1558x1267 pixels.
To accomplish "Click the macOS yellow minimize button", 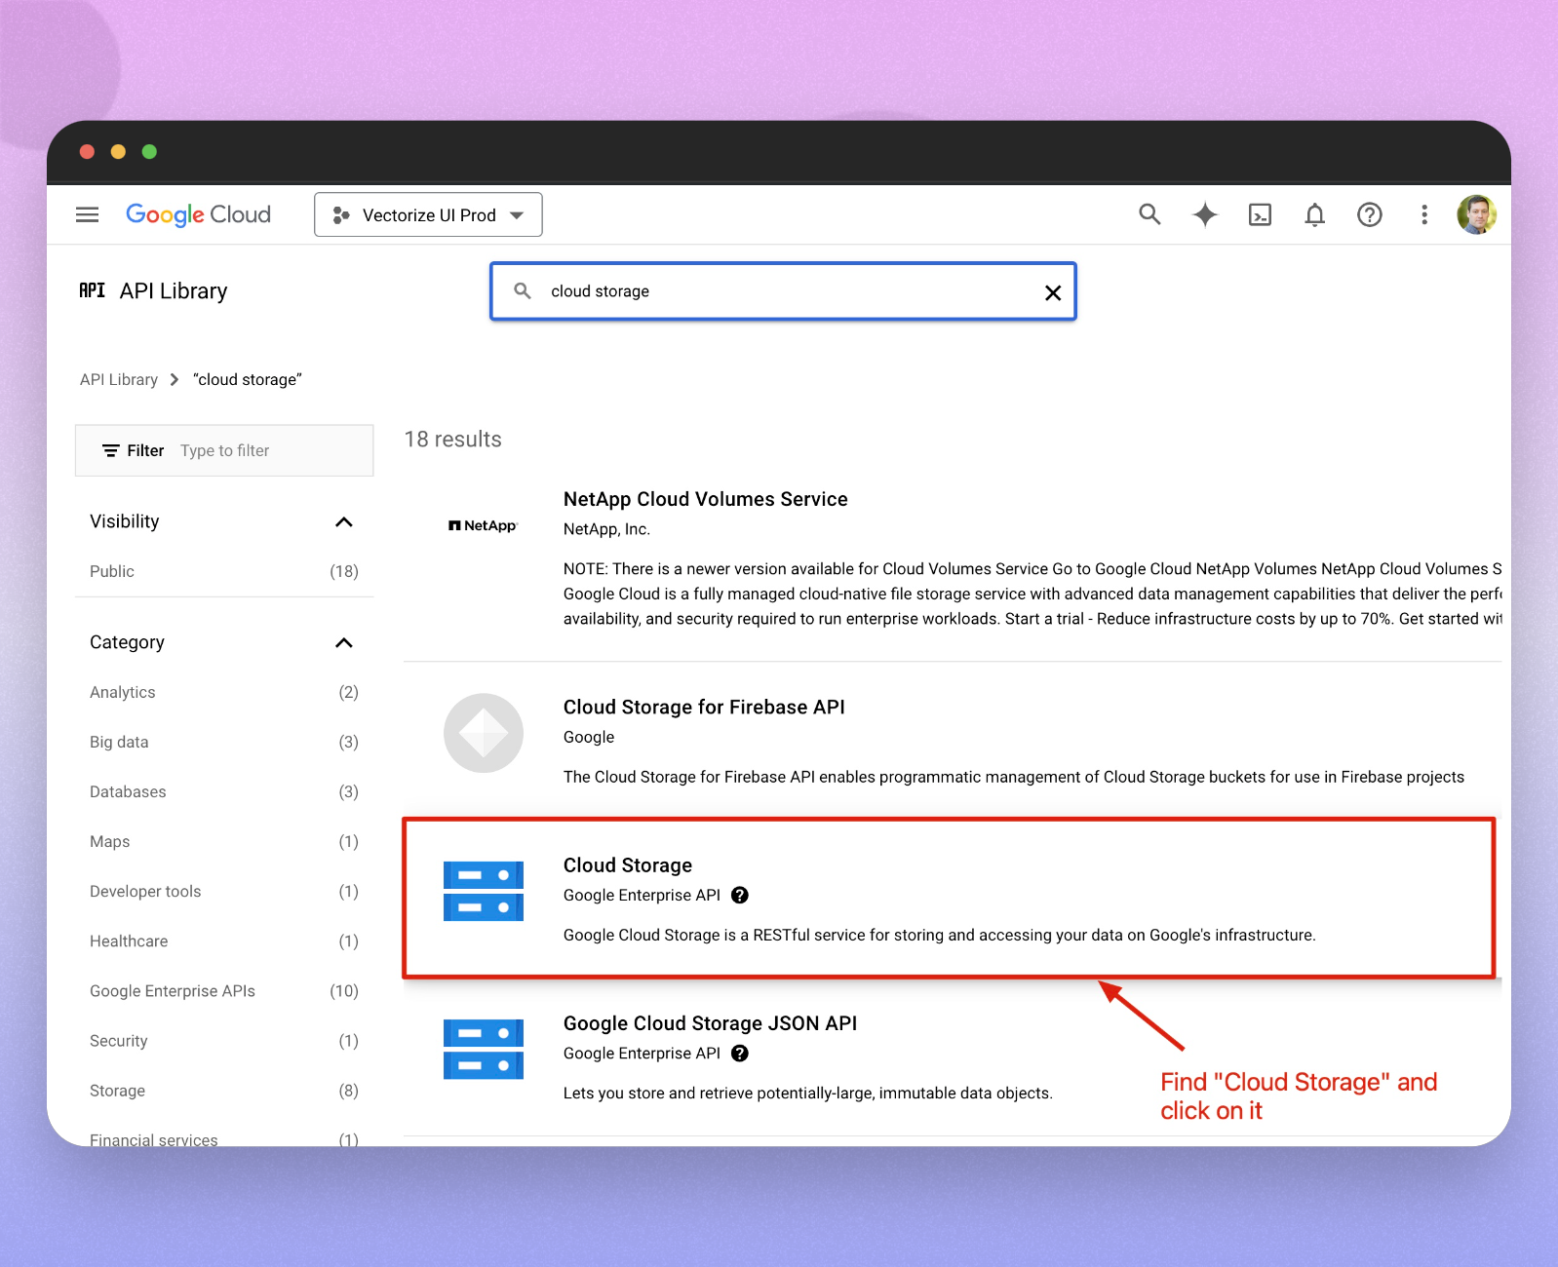I will pyautogui.click(x=118, y=151).
